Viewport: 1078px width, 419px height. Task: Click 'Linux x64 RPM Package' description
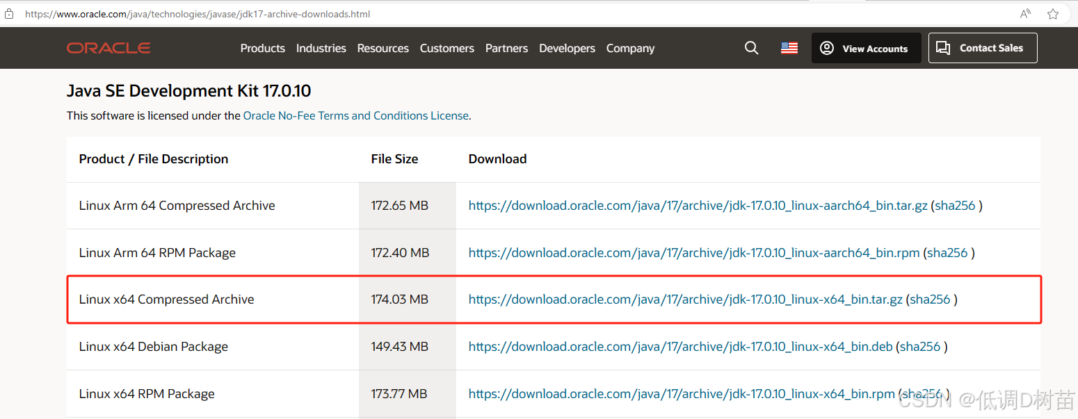coord(147,394)
